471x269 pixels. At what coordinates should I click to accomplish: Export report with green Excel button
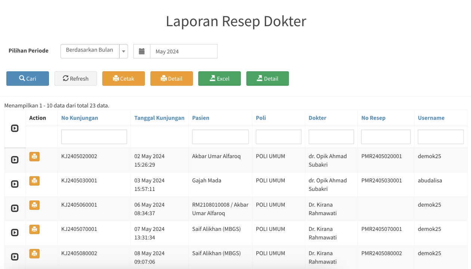point(219,78)
